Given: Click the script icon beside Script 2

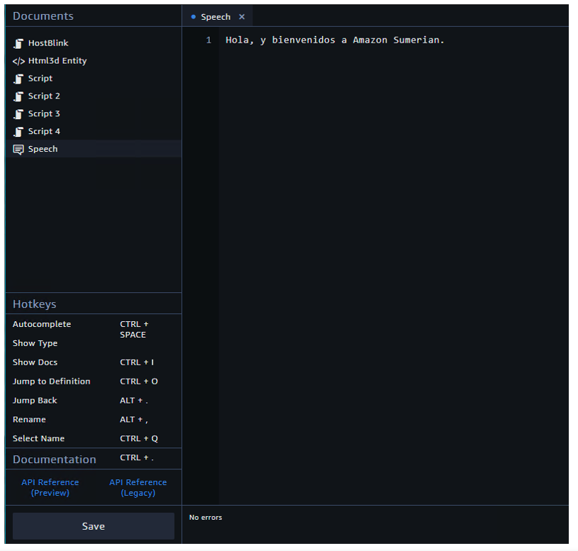Looking at the screenshot, I should pos(18,96).
